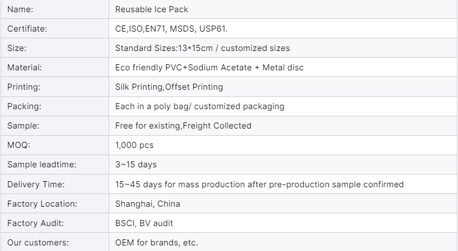This screenshot has width=458, height=251.
Task: Click the 'MOQ:' row label
Action: [17, 145]
